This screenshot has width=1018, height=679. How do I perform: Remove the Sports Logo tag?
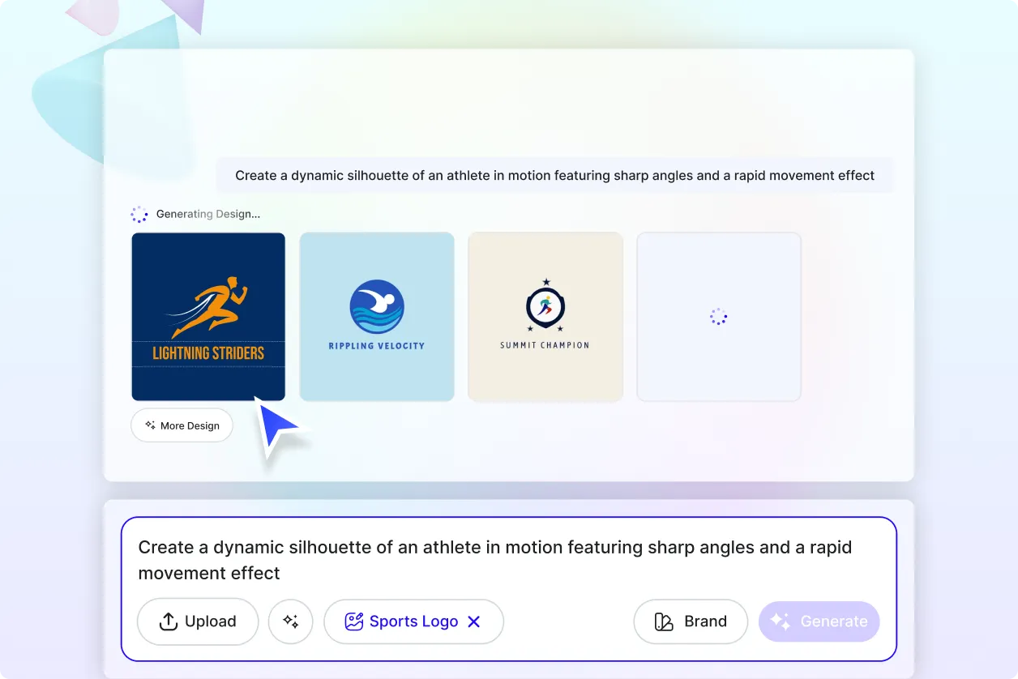pos(474,621)
